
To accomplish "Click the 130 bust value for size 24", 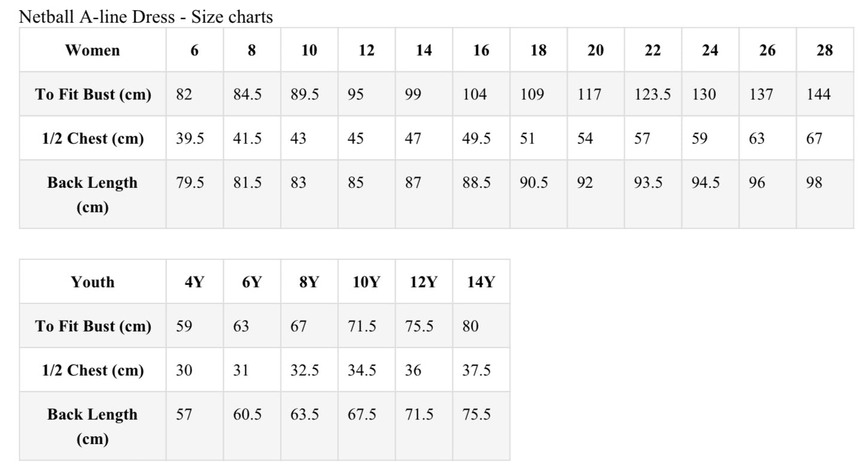I will tap(703, 95).
